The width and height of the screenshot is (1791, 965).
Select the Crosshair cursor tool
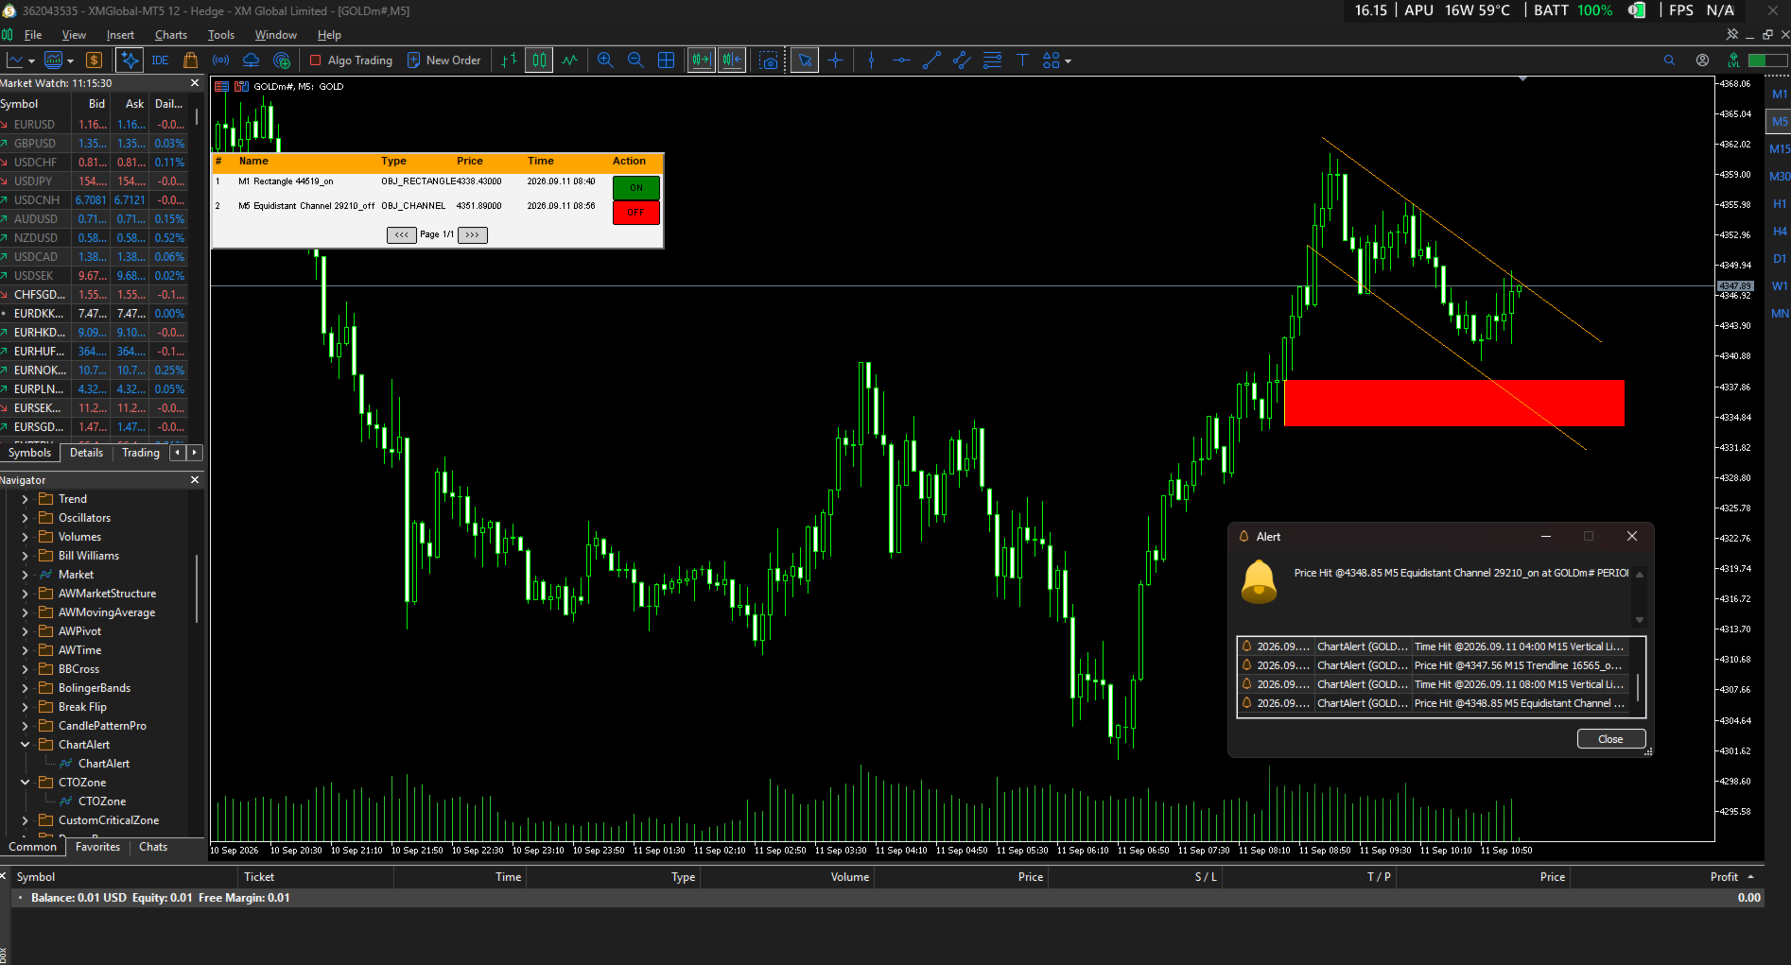pos(835,60)
